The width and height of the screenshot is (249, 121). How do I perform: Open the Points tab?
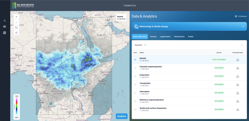click(x=190, y=37)
